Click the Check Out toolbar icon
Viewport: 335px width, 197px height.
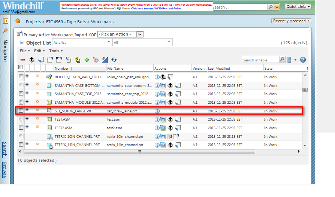pyautogui.click(x=50, y=60)
